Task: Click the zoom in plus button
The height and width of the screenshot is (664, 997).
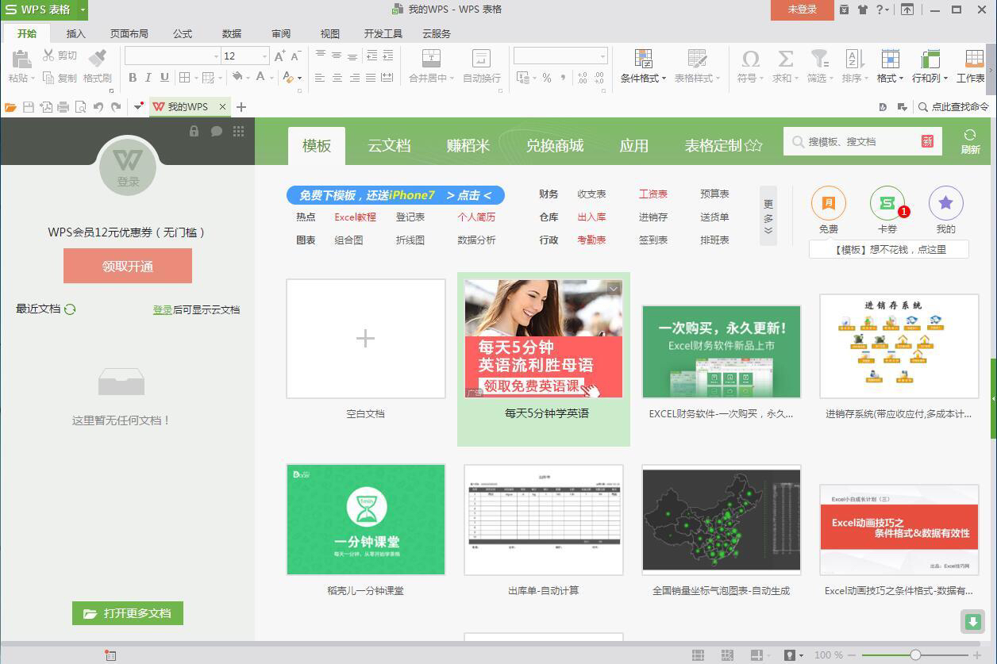Action: (977, 655)
